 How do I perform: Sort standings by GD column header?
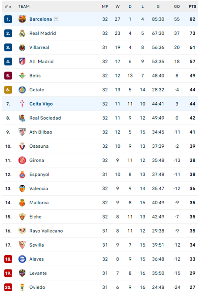[177, 6]
